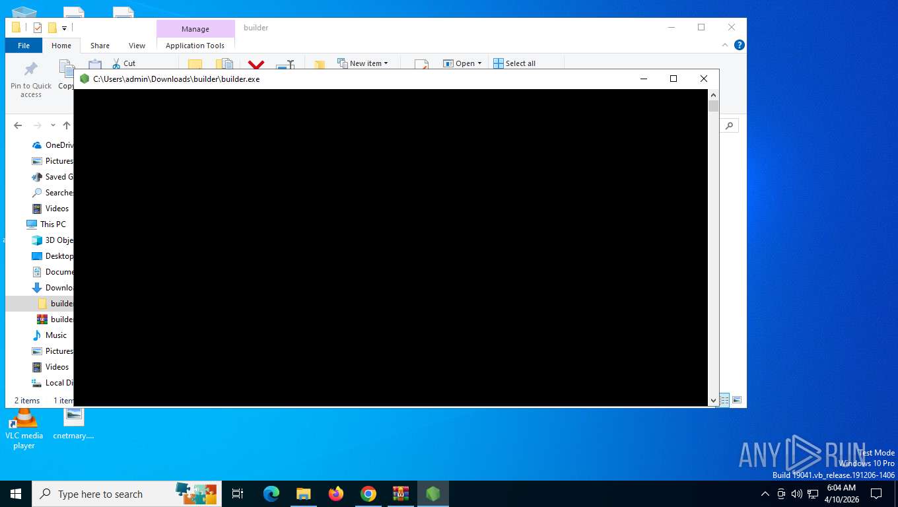Click console scrollbar up arrow
898x507 pixels.
pyautogui.click(x=713, y=95)
